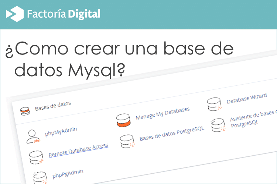Click the Bases de datos PostgreSQL icon
The height and width of the screenshot is (184, 277).
(x=127, y=141)
